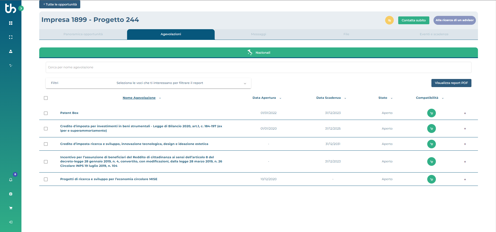This screenshot has height=232, width=496.
Task: Check the Patent Box row checkbox
Action: (x=46, y=113)
